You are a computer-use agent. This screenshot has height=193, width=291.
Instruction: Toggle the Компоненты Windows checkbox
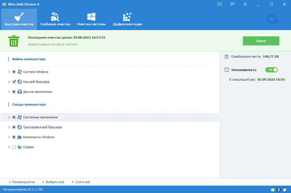[x=14, y=137]
